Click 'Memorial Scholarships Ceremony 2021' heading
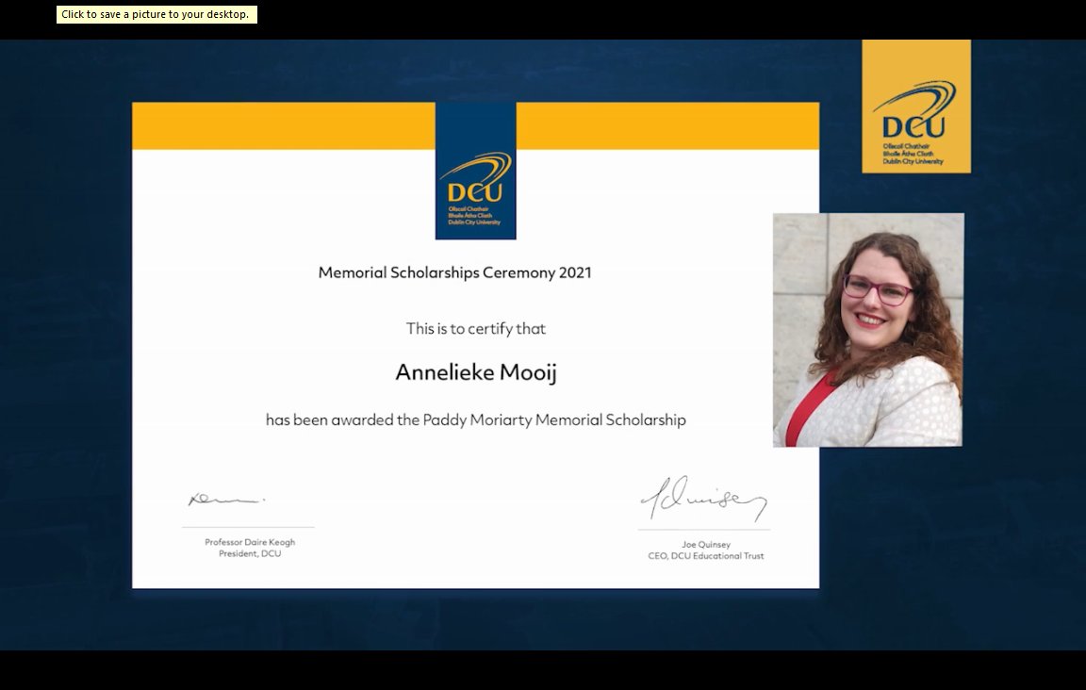The height and width of the screenshot is (690, 1086). click(x=455, y=273)
